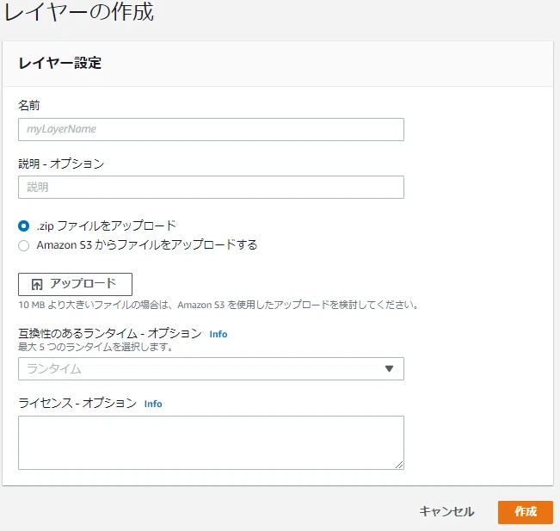Open Info link next to 互換性のあるランタイム

point(218,334)
